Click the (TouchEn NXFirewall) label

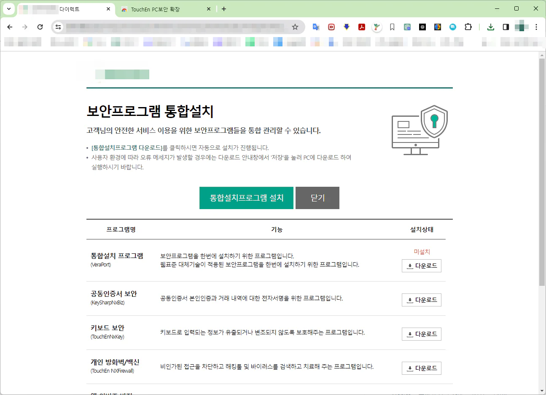(x=112, y=371)
